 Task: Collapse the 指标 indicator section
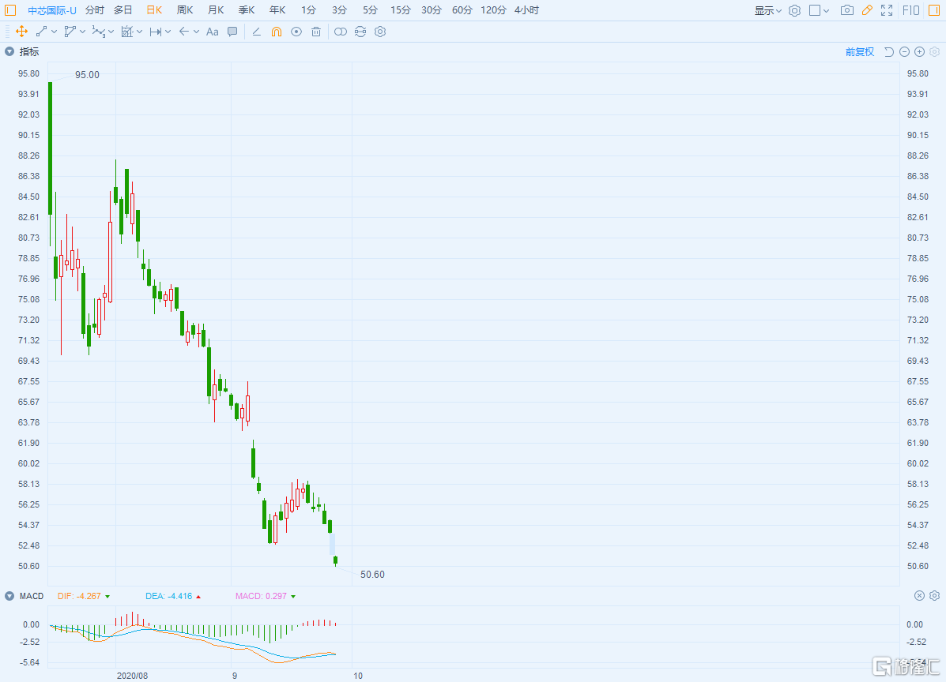point(9,52)
